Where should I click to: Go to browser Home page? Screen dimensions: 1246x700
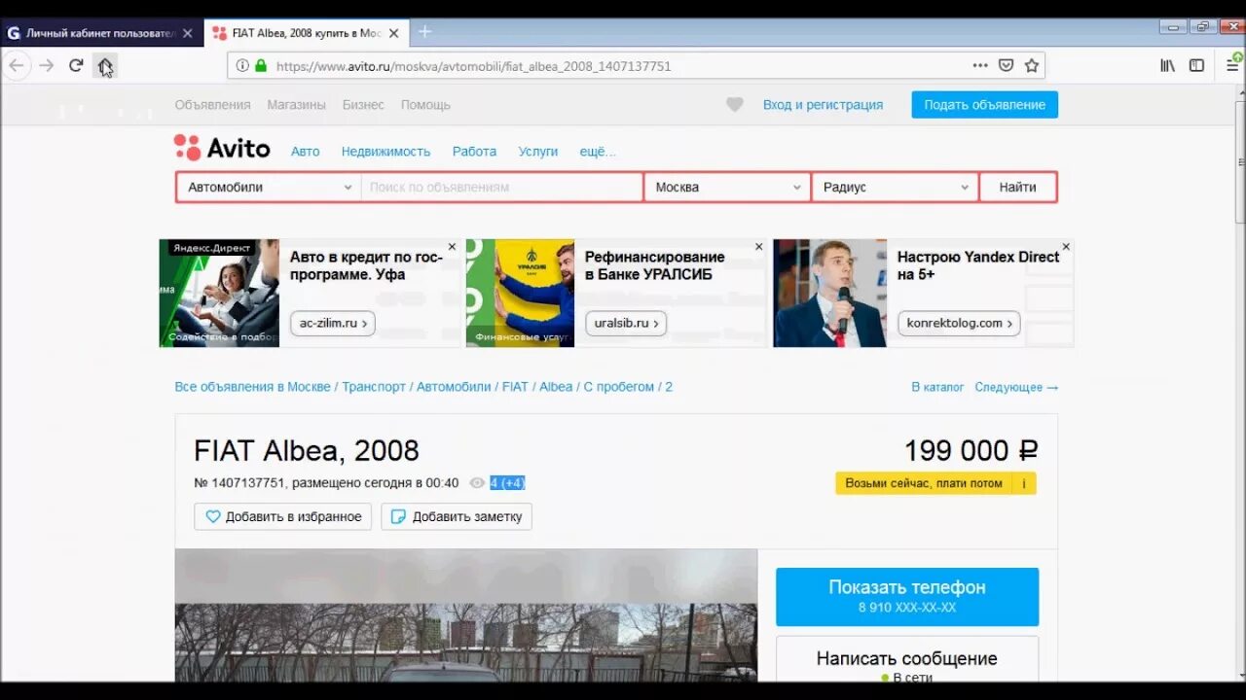pyautogui.click(x=105, y=66)
